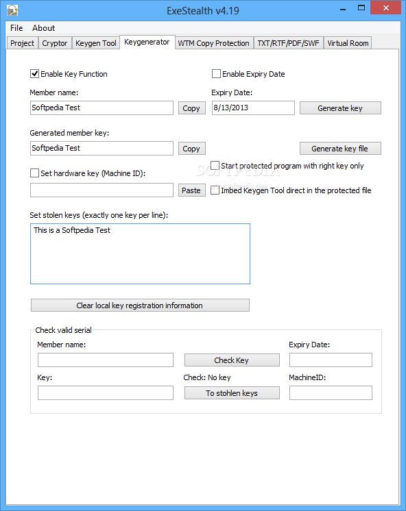Open the TXT/RTF/PDF/SWF tab
Screen dimensions: 406x511
289,43
